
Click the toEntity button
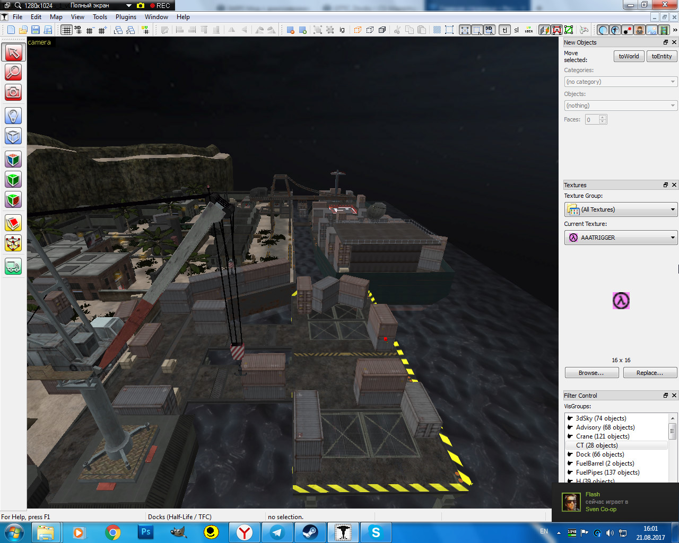click(661, 56)
